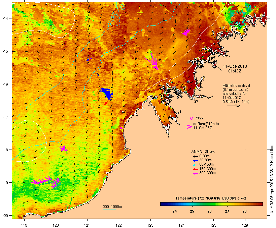Click the time text 01:42Z
Viewport: 276px width, 228px height.
tap(235, 71)
